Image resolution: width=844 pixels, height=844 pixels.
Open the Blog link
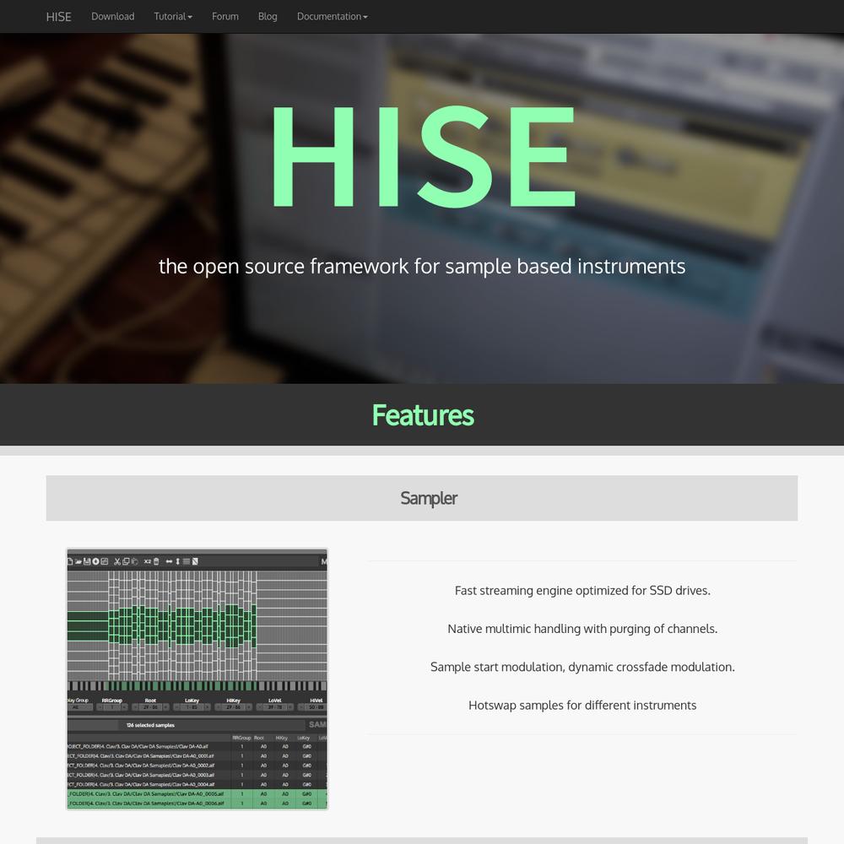268,17
